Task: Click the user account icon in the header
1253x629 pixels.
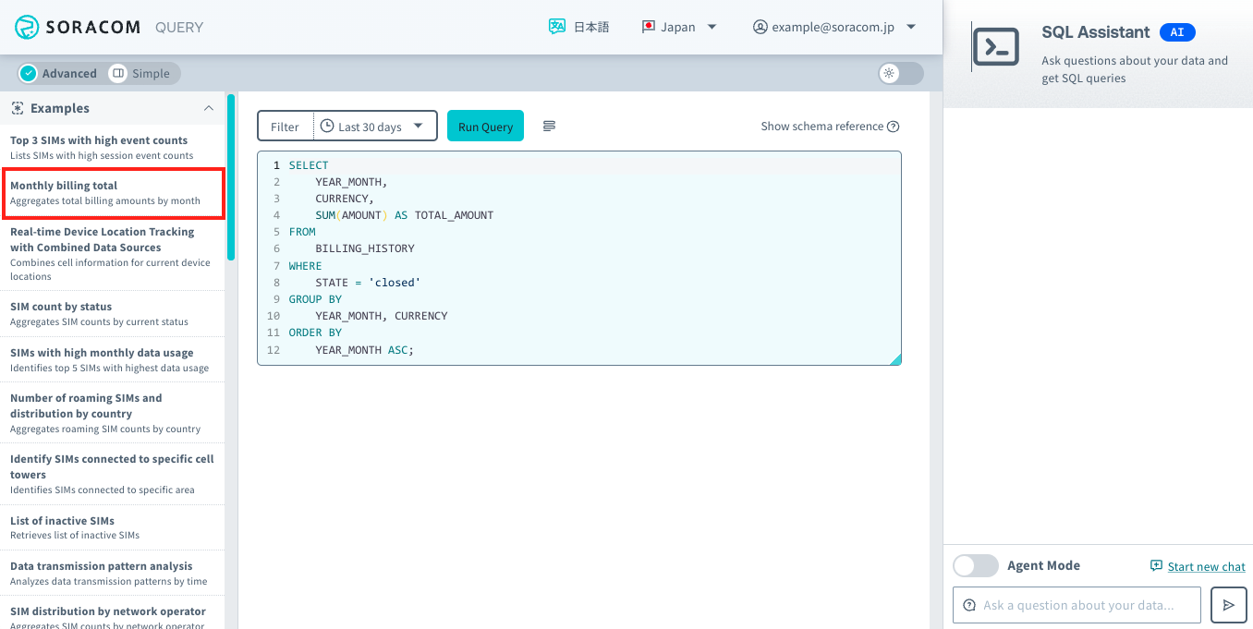Action: point(760,27)
